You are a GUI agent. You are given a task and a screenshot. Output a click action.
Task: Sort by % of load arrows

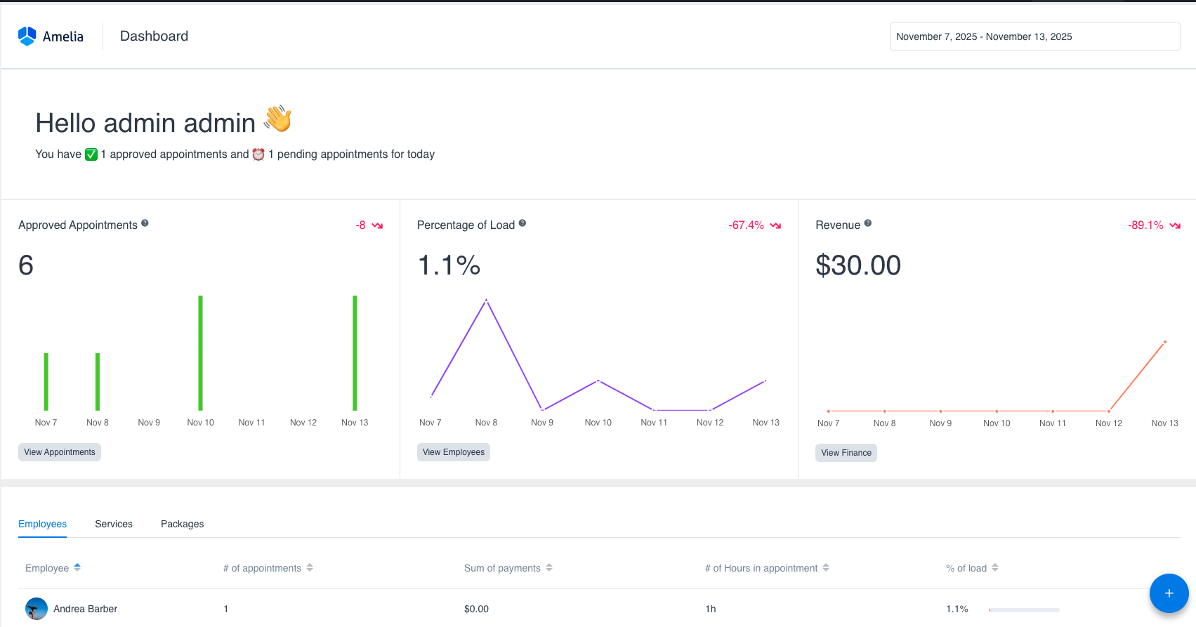coord(995,567)
